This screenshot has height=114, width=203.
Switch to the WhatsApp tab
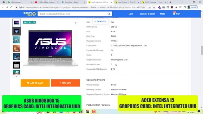tap(19, 2)
